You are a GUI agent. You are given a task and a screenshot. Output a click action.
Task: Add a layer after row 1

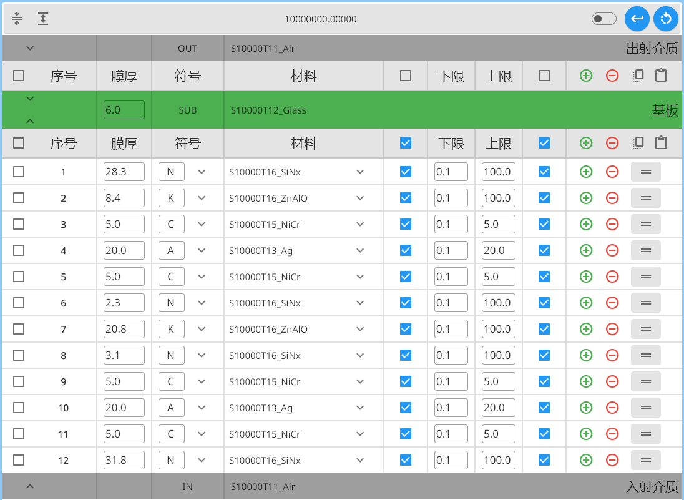[x=585, y=172]
